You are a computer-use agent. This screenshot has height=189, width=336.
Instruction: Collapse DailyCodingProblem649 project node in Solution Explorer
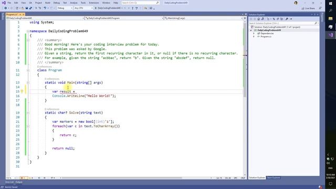[x=251, y=30]
